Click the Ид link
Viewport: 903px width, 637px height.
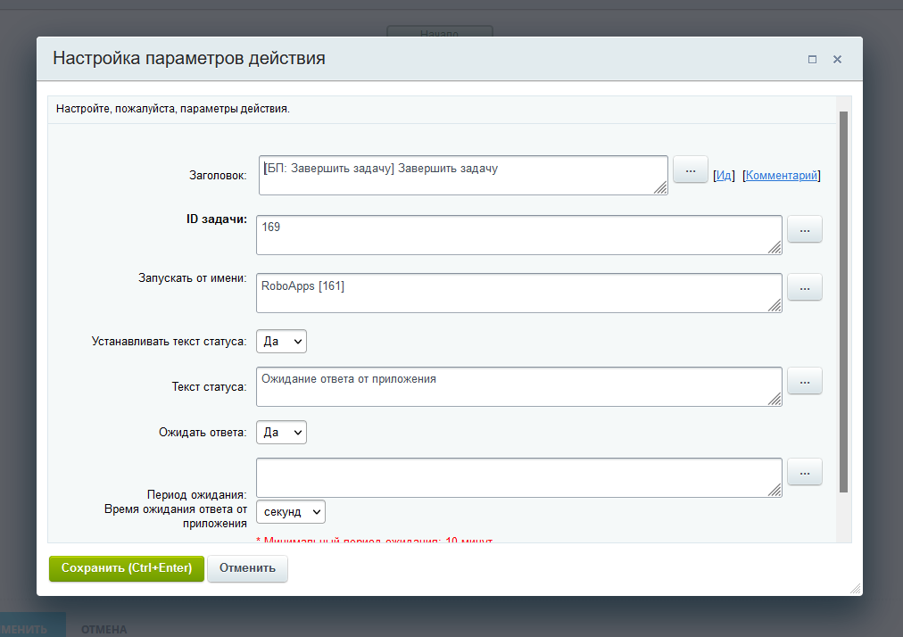coord(724,177)
